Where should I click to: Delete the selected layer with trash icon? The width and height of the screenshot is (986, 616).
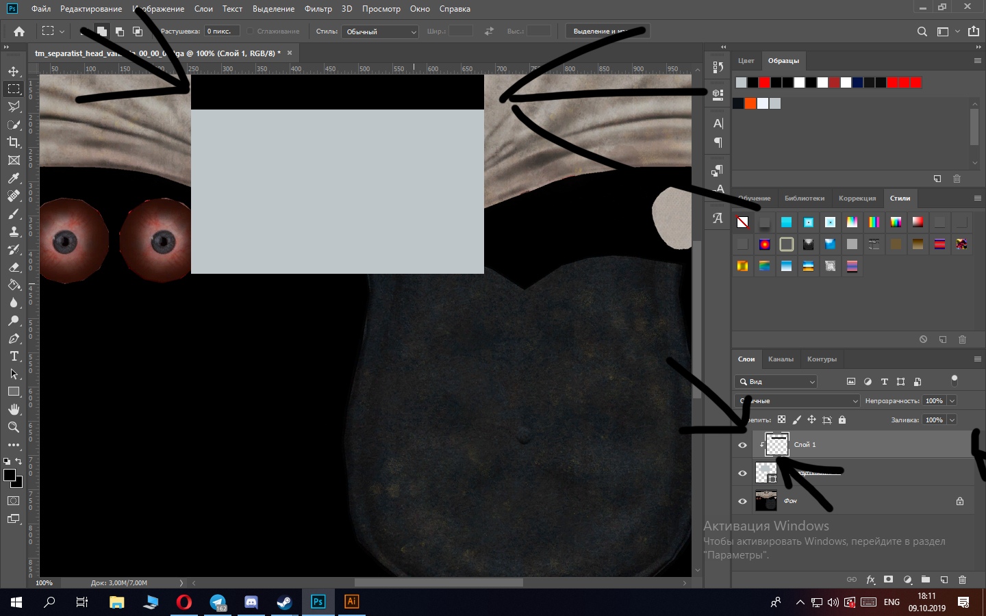[962, 580]
